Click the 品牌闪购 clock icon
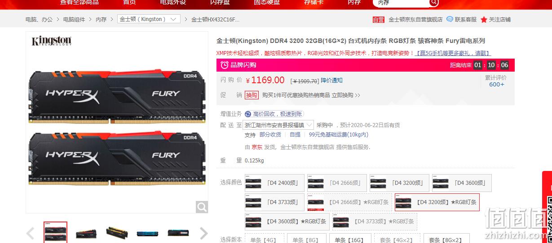 [x=225, y=65]
